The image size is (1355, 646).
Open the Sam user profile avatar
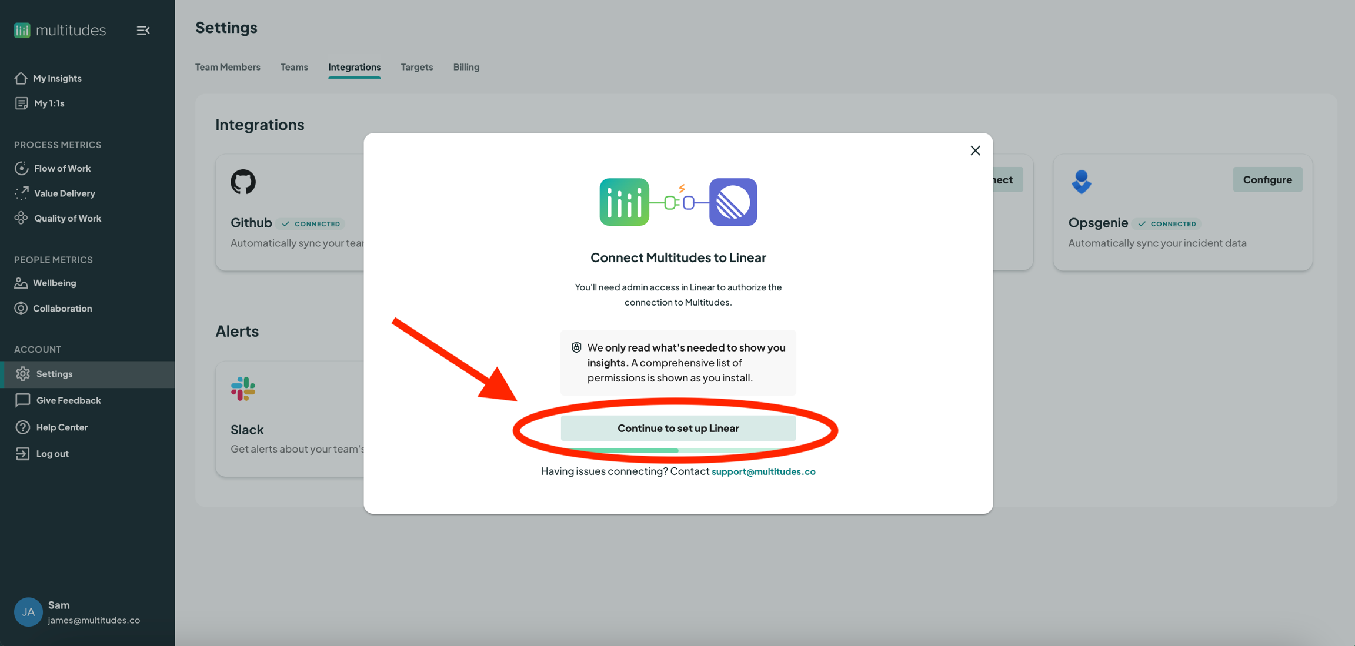pyautogui.click(x=28, y=612)
